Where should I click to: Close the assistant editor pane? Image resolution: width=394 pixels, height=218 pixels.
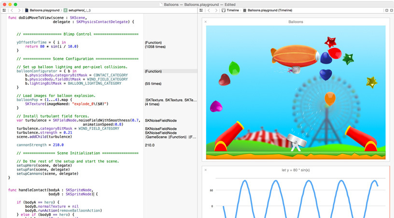pos(391,10)
